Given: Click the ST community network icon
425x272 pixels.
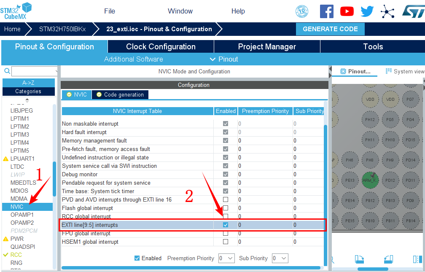Looking at the screenshot, I should 387,11.
